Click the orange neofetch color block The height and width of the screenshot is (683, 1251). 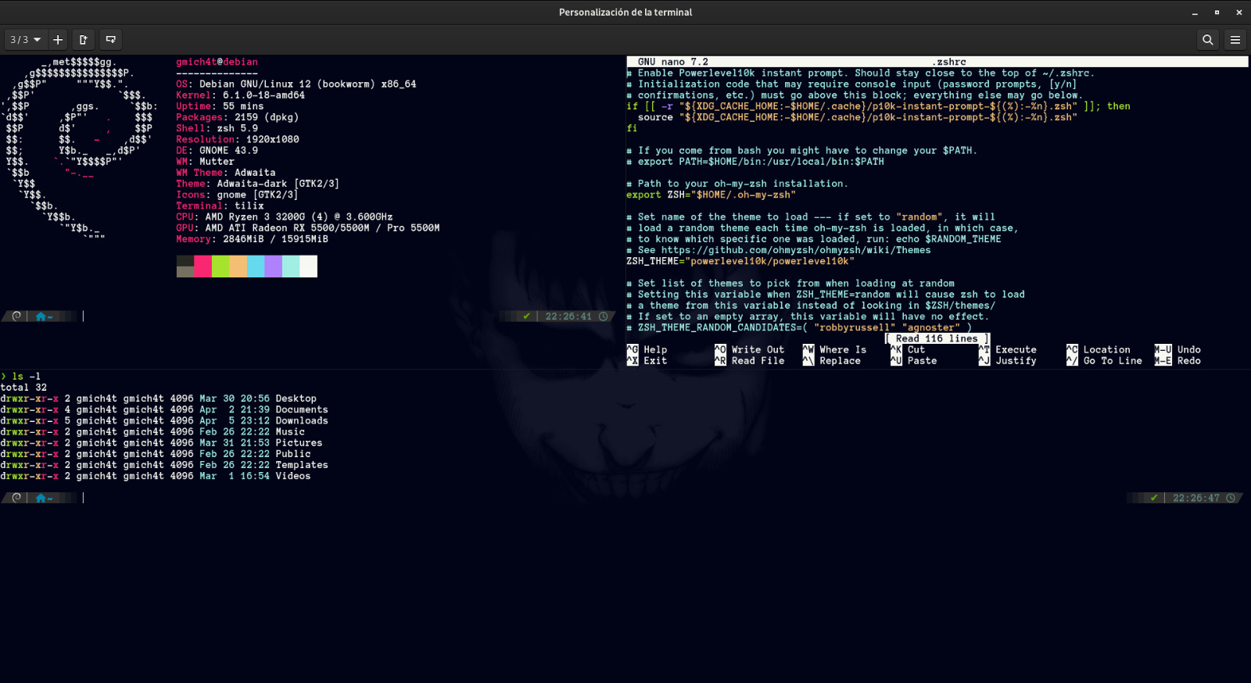point(238,266)
